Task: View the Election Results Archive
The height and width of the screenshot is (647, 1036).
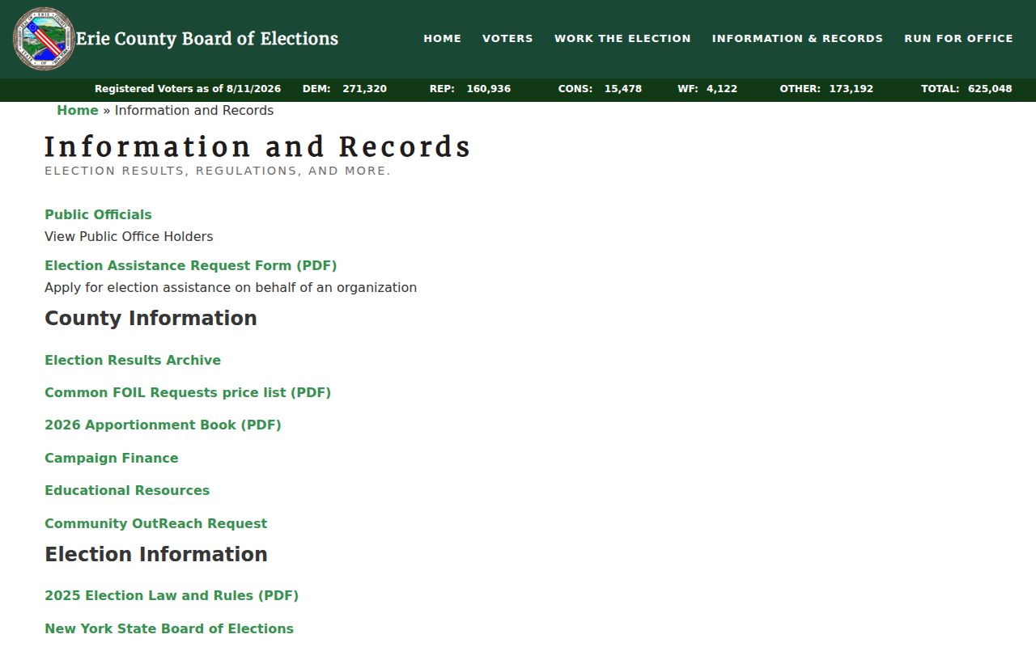Action: (x=133, y=360)
